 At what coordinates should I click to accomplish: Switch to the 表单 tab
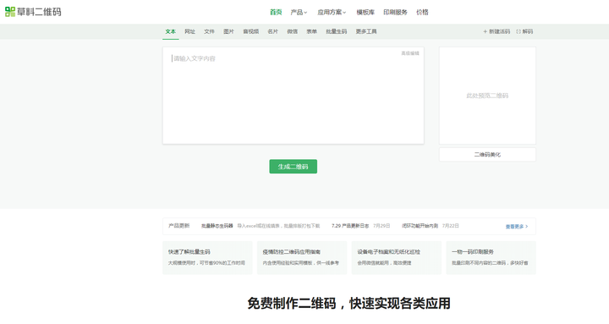coord(312,31)
